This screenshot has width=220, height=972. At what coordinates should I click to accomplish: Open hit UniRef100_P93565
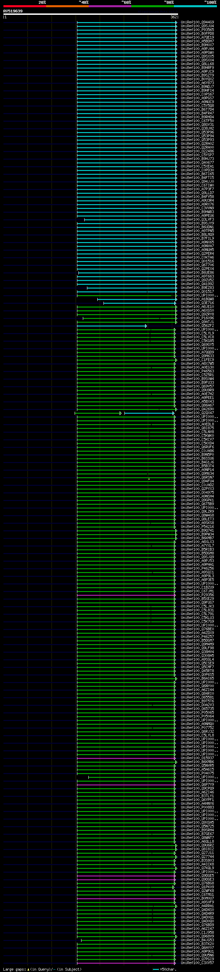[197, 30]
